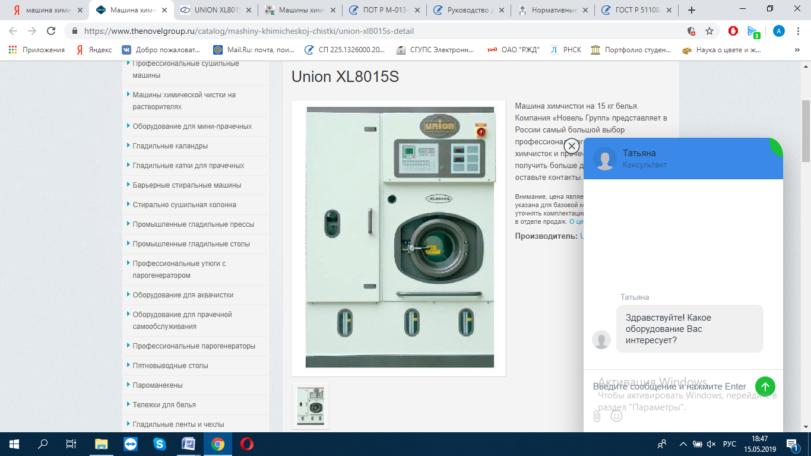Image resolution: width=811 pixels, height=456 pixels.
Task: Open Оборудование для аквачистки category
Action: tap(183, 295)
